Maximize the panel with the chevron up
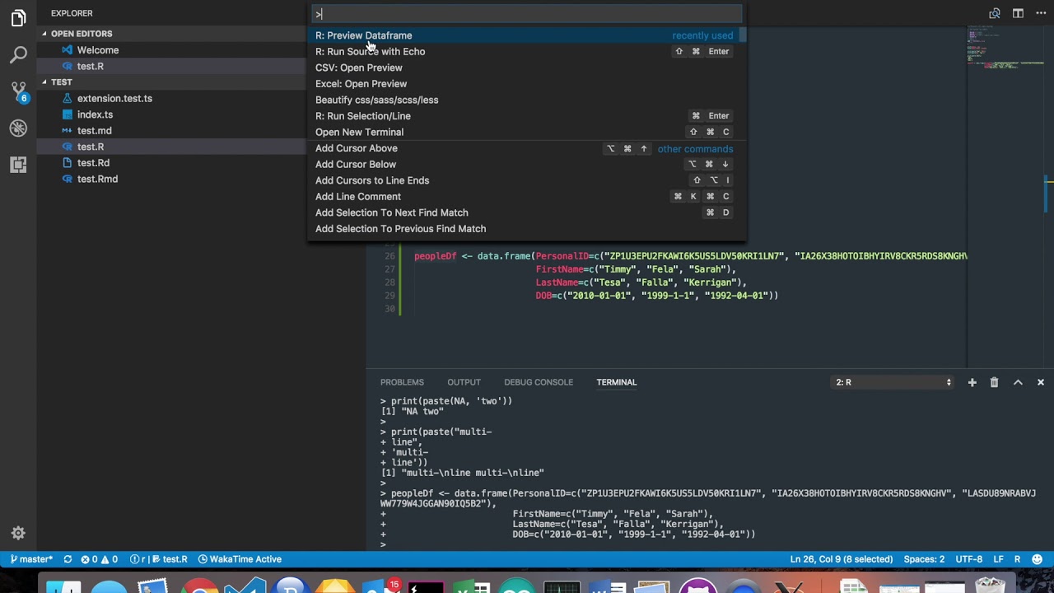The width and height of the screenshot is (1054, 593). pyautogui.click(x=1018, y=382)
